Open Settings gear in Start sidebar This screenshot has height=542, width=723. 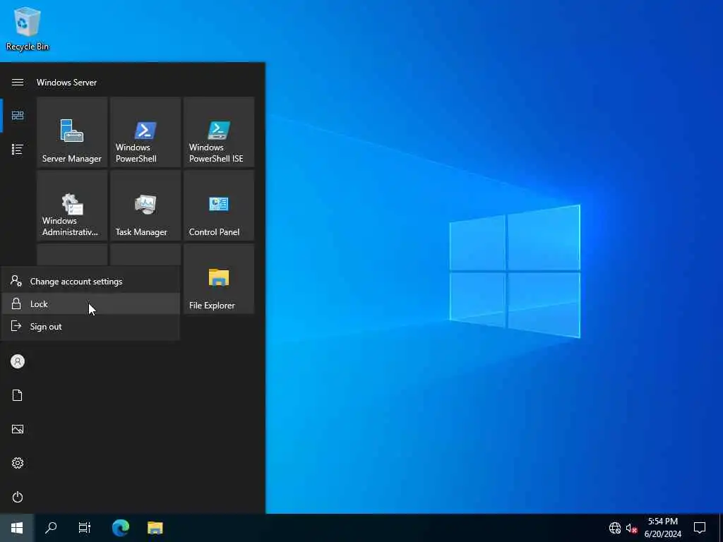[18, 463]
